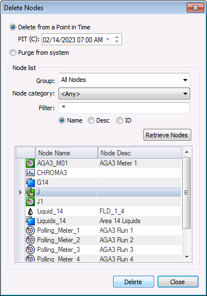Click the PIT date and time field

point(82,40)
